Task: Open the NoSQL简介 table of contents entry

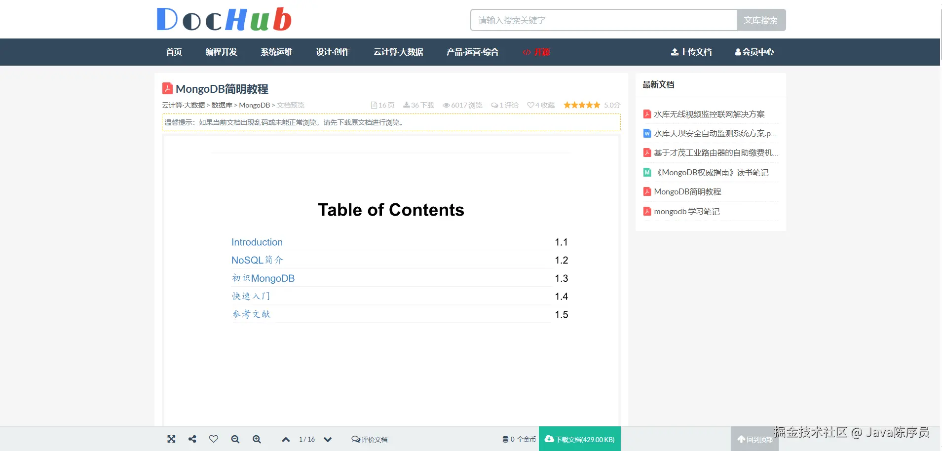Action: click(257, 260)
